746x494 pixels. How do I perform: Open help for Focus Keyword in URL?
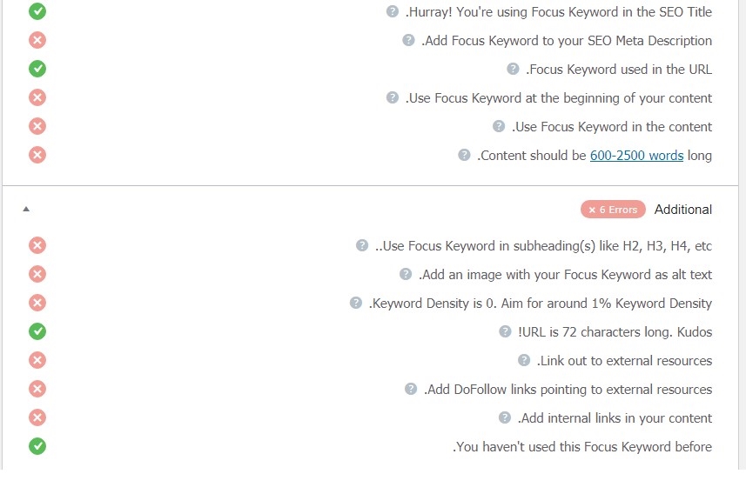click(x=514, y=70)
